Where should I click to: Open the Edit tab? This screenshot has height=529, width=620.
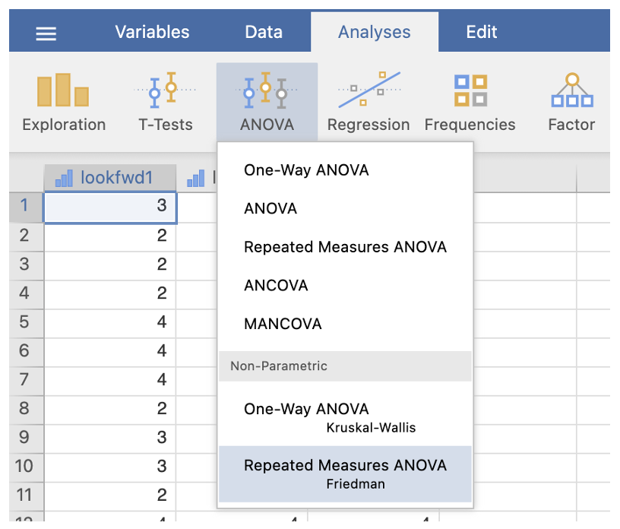(x=482, y=32)
